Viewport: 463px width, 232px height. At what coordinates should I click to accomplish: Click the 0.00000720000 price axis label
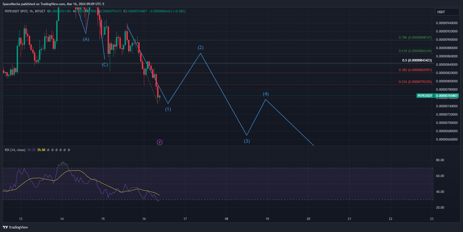pos(447,115)
